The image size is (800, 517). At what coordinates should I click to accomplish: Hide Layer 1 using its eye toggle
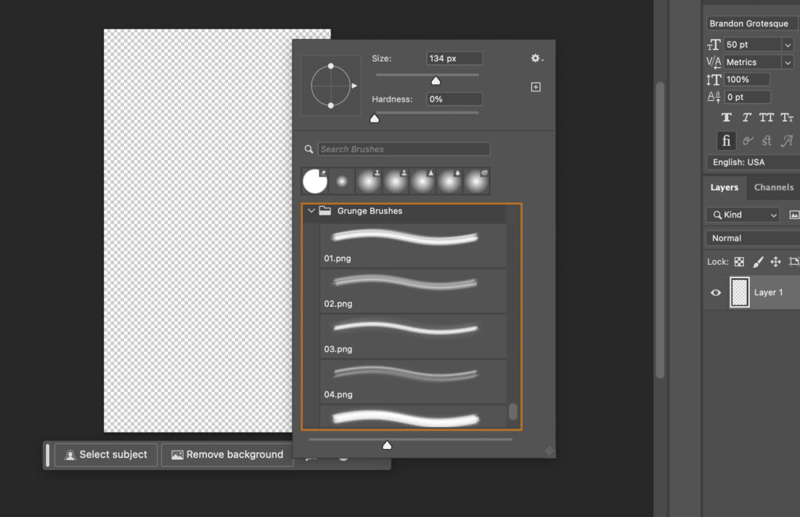click(x=716, y=292)
